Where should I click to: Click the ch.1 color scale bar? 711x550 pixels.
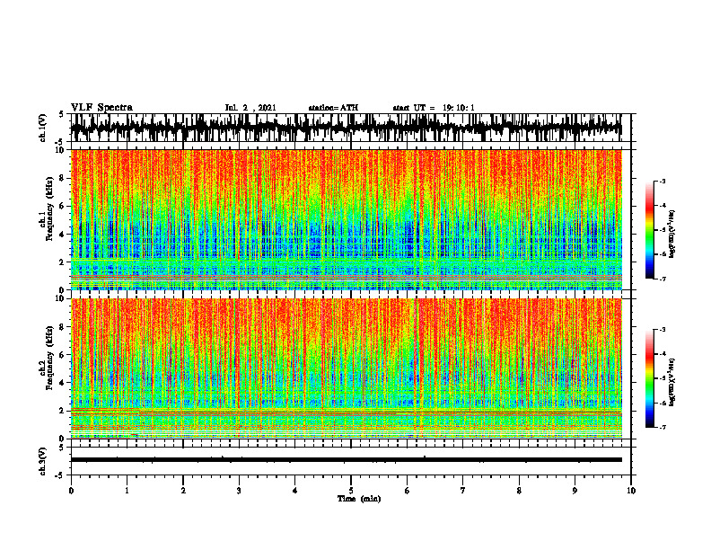(x=649, y=230)
